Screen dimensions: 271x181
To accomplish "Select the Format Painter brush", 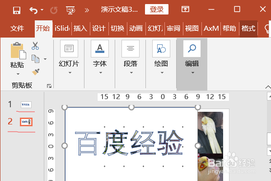I will [36, 71].
